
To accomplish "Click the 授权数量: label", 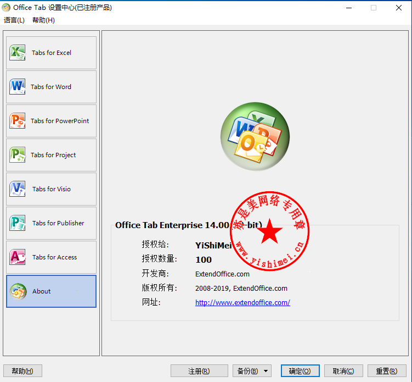I will coord(159,258).
